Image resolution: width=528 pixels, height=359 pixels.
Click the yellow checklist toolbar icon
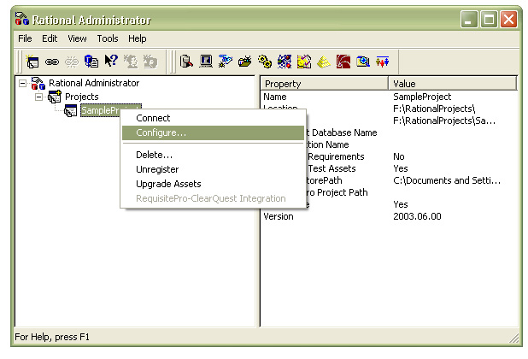[304, 62]
